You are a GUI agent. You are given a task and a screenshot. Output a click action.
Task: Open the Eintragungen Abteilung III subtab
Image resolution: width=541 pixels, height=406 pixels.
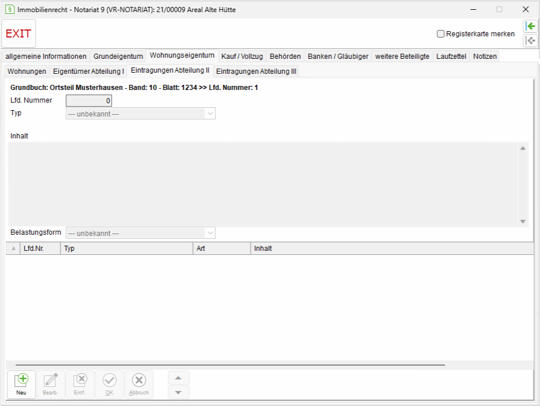pyautogui.click(x=256, y=71)
